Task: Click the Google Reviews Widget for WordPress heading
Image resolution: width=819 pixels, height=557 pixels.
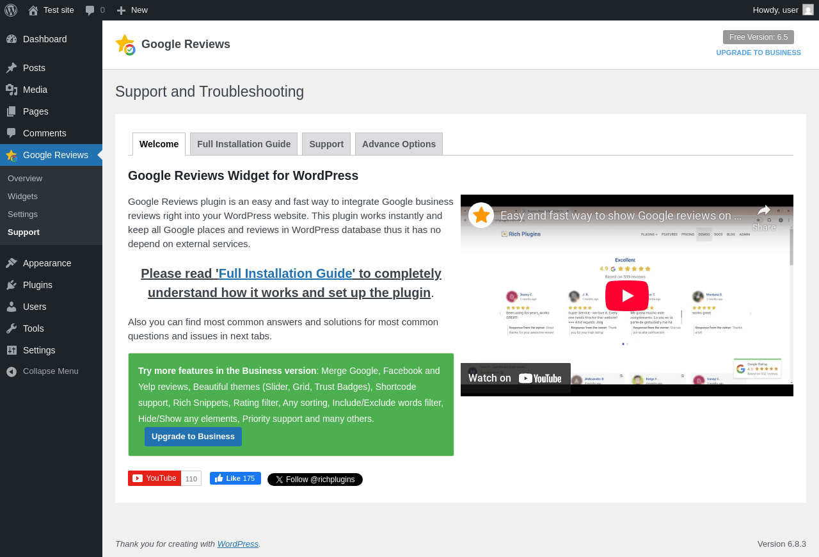Action: (x=243, y=175)
